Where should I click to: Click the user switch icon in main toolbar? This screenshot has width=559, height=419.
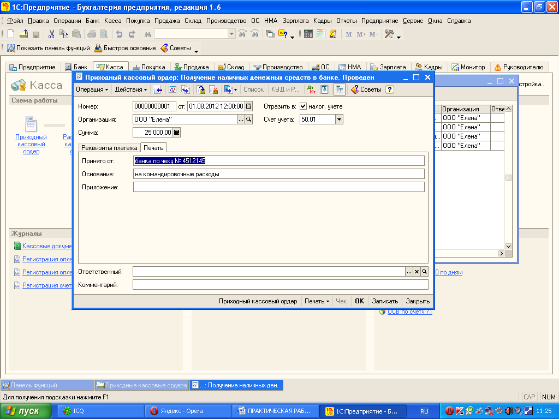(333, 34)
